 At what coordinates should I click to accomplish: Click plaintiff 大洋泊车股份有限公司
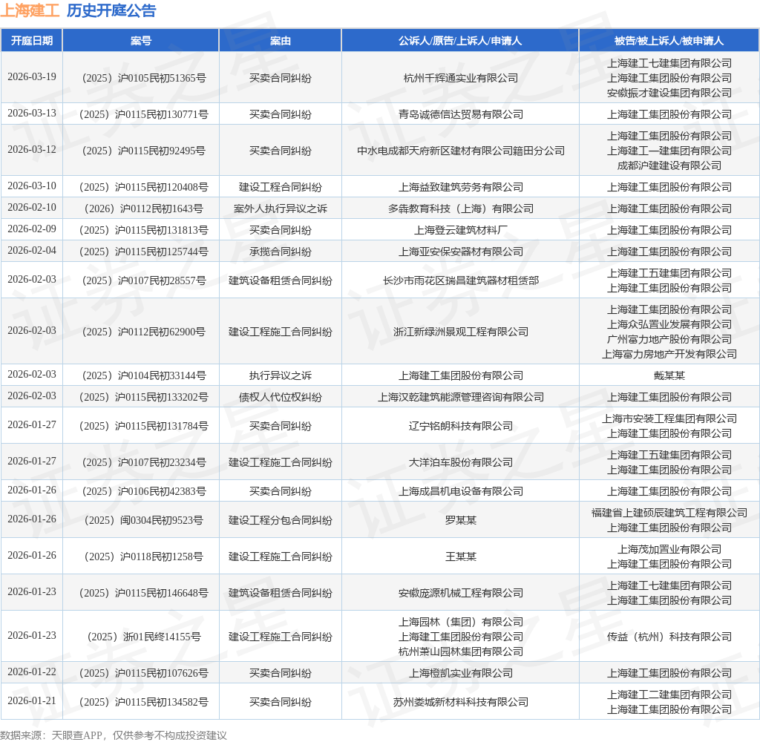(x=460, y=462)
